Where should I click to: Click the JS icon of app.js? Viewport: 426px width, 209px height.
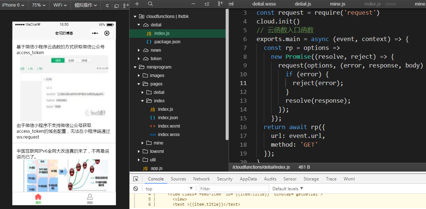(145, 168)
